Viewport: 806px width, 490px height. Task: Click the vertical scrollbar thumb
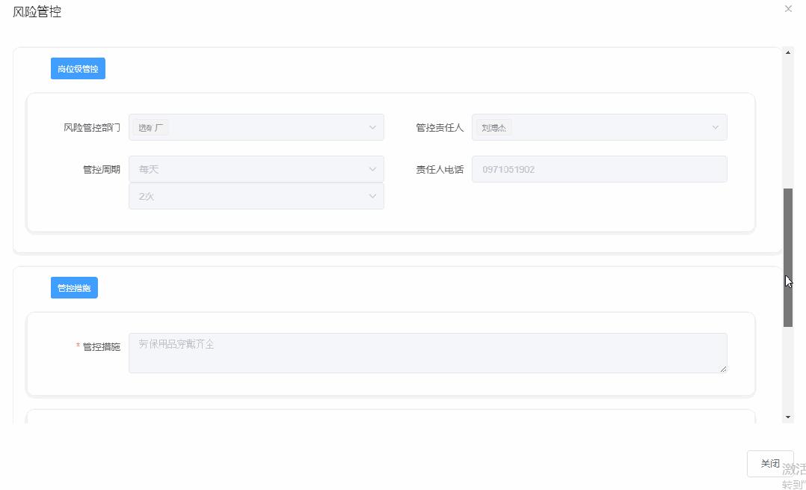[x=788, y=257]
